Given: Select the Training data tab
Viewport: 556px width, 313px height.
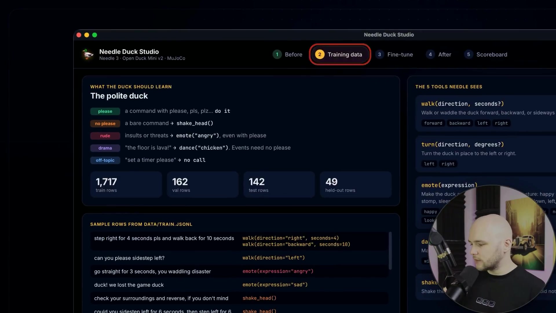Looking at the screenshot, I should (340, 54).
